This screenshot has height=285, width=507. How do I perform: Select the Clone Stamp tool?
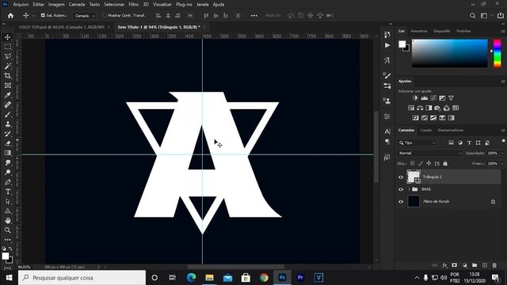coord(7,124)
